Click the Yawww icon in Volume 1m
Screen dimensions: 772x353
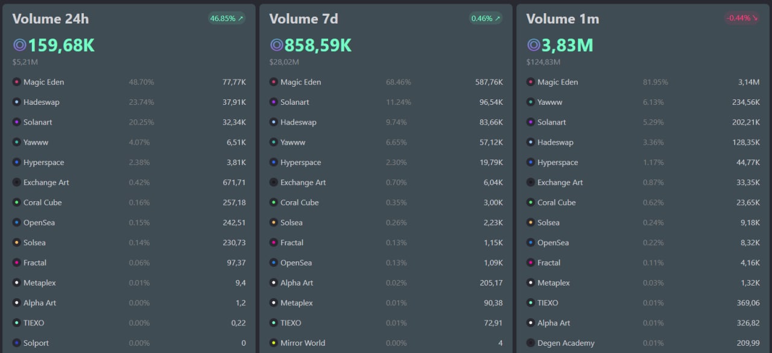coord(531,102)
